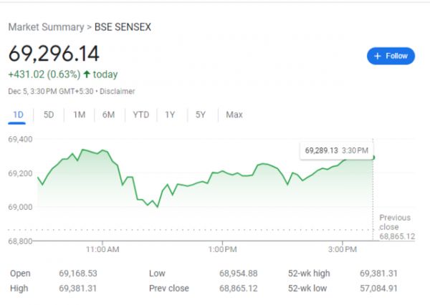The width and height of the screenshot is (430, 305).
Task: Select the 1D time range tab
Action: [19, 115]
